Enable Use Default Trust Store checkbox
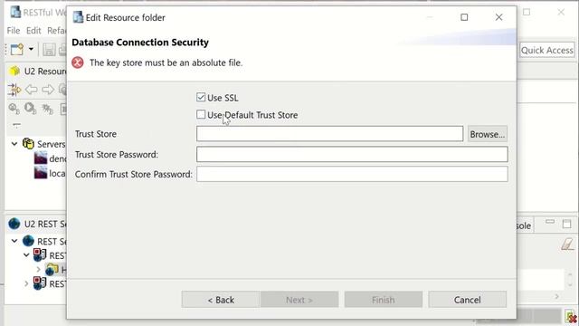 click(x=201, y=115)
